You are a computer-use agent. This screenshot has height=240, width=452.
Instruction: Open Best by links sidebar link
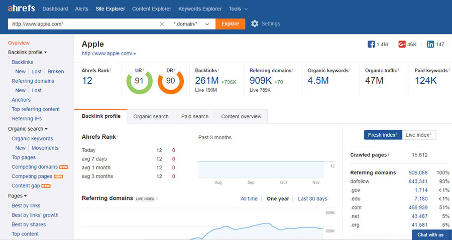[x=26, y=205]
